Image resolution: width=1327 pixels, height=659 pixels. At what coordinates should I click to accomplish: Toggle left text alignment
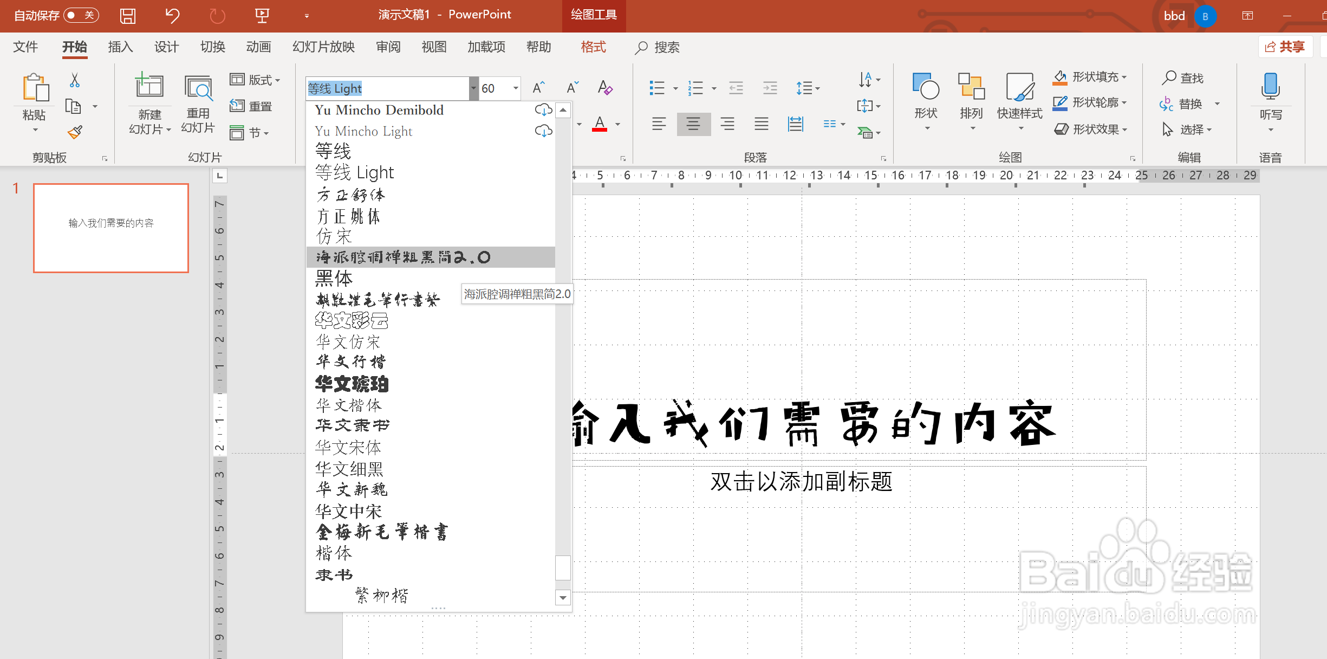pyautogui.click(x=659, y=124)
